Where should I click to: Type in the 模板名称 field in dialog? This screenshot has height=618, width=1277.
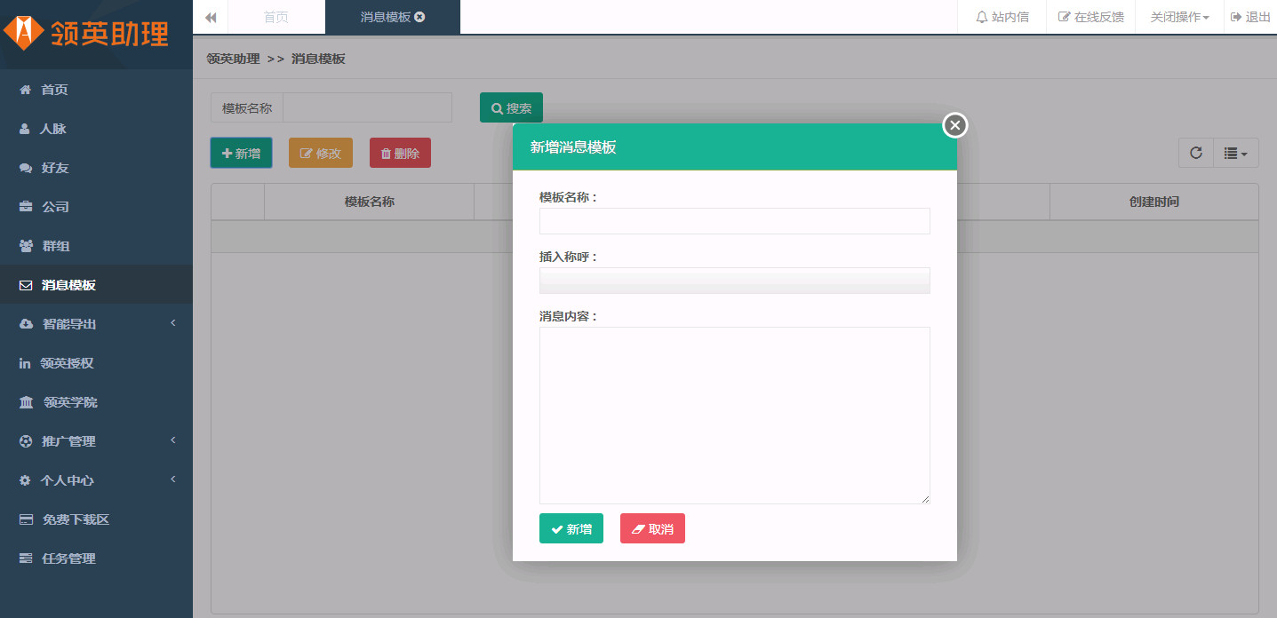734,221
